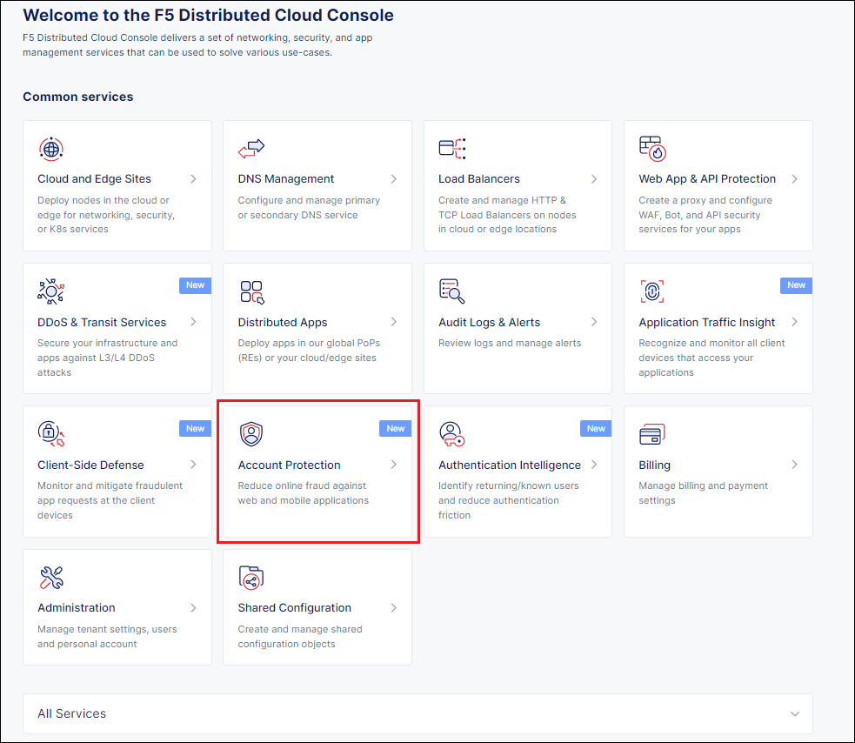Click the Cloud and Edge Sites icon
855x743 pixels.
pyautogui.click(x=50, y=148)
